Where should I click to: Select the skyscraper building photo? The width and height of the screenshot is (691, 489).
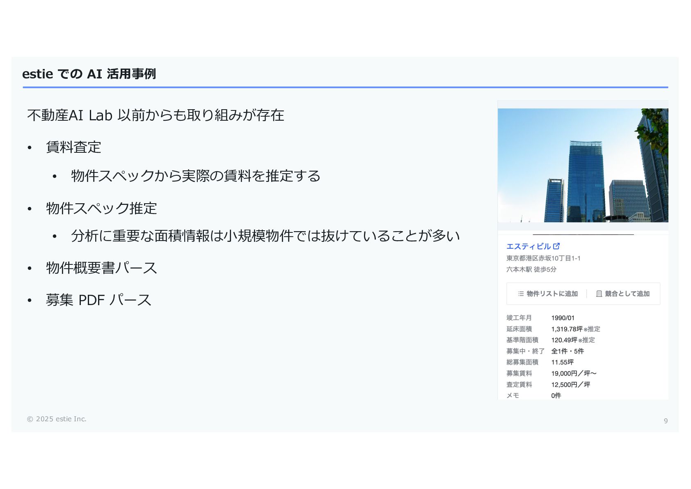click(583, 165)
